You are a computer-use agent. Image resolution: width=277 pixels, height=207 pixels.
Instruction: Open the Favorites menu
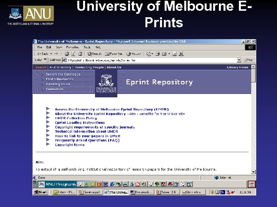point(73,47)
